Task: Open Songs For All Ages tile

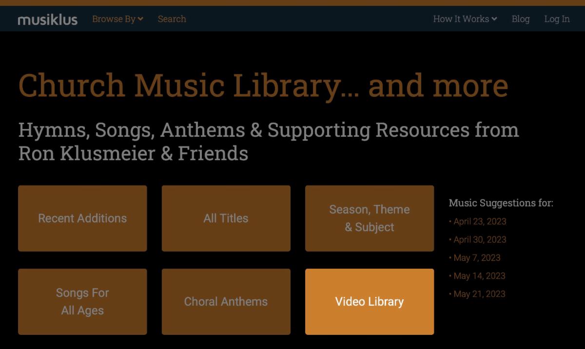Action: [82, 301]
